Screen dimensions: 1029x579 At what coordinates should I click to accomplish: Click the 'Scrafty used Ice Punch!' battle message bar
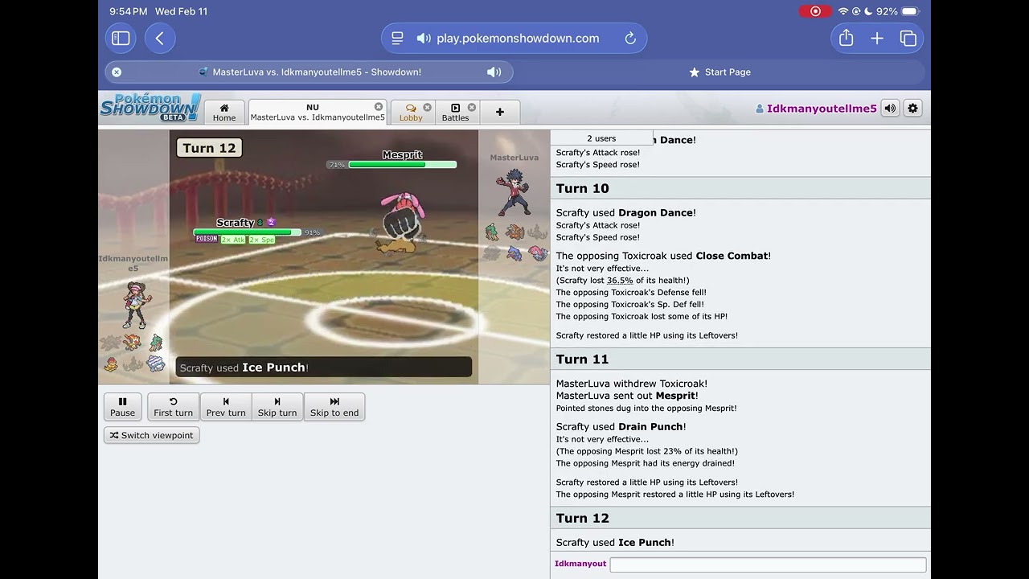coord(323,367)
